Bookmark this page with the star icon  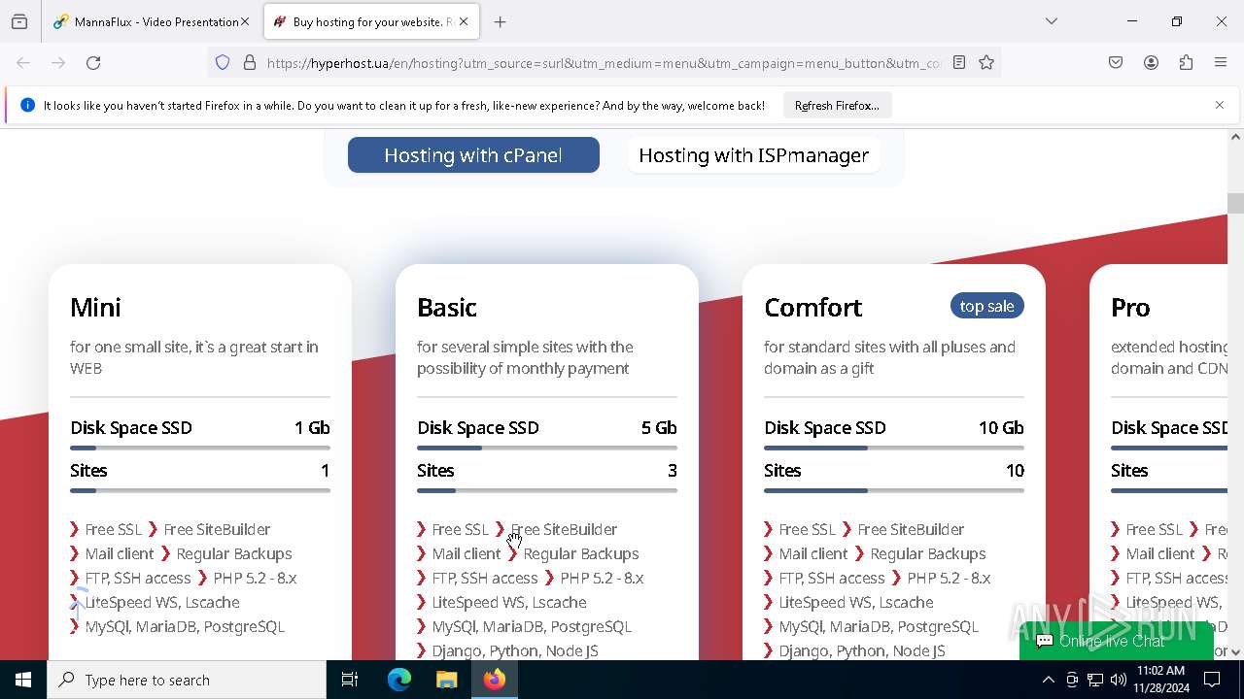click(x=986, y=63)
